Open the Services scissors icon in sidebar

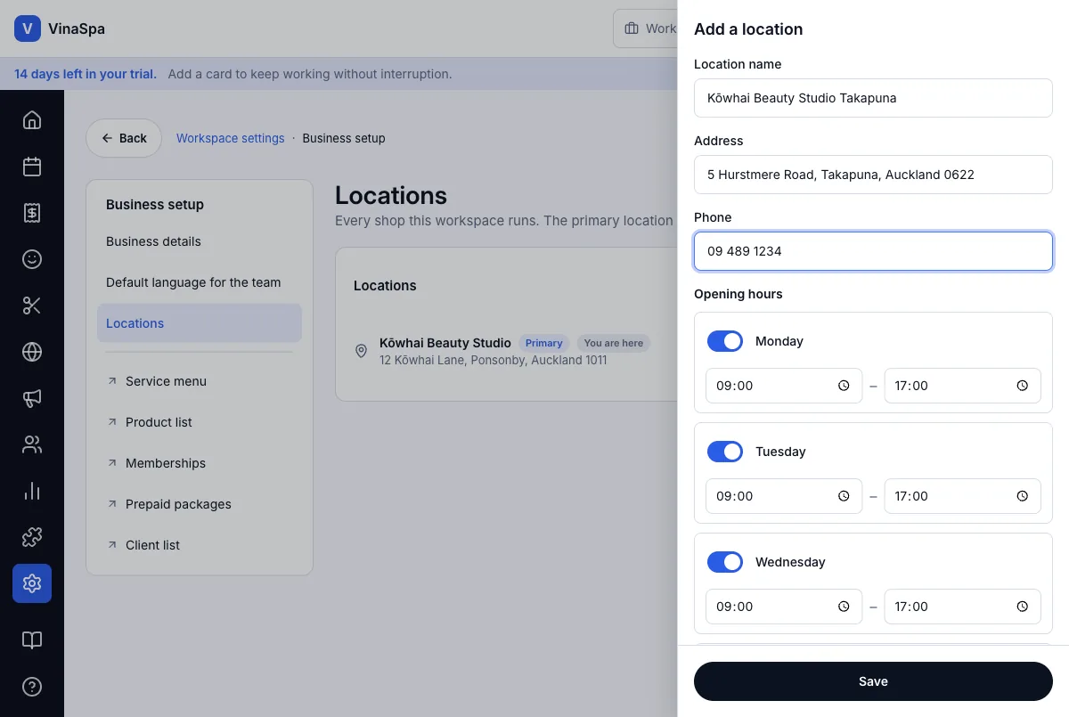coord(32,306)
